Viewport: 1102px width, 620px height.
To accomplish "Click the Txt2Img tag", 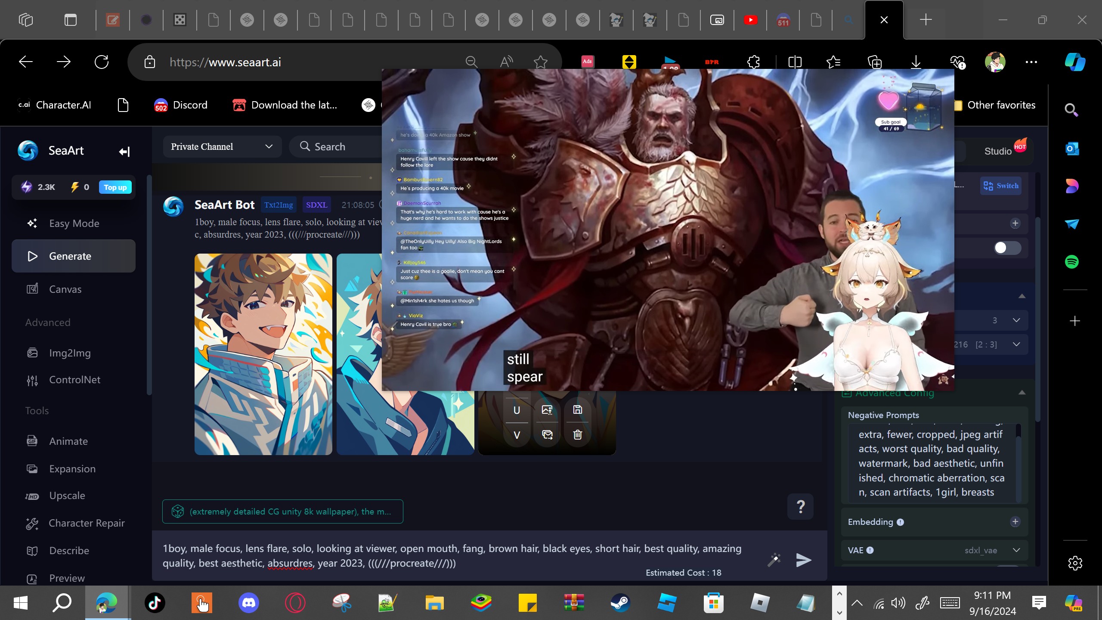I will [x=279, y=205].
